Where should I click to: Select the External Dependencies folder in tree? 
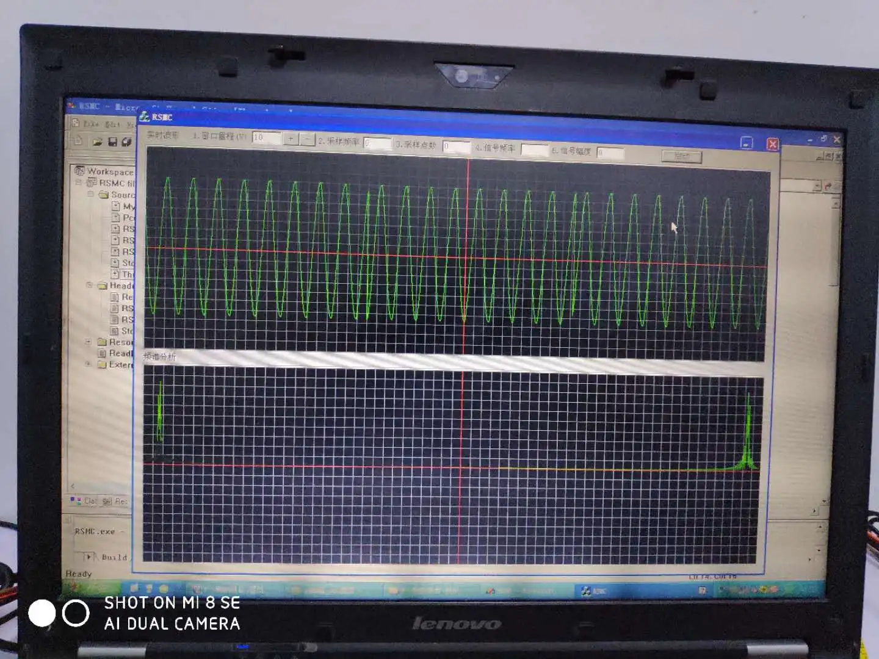[x=115, y=365]
